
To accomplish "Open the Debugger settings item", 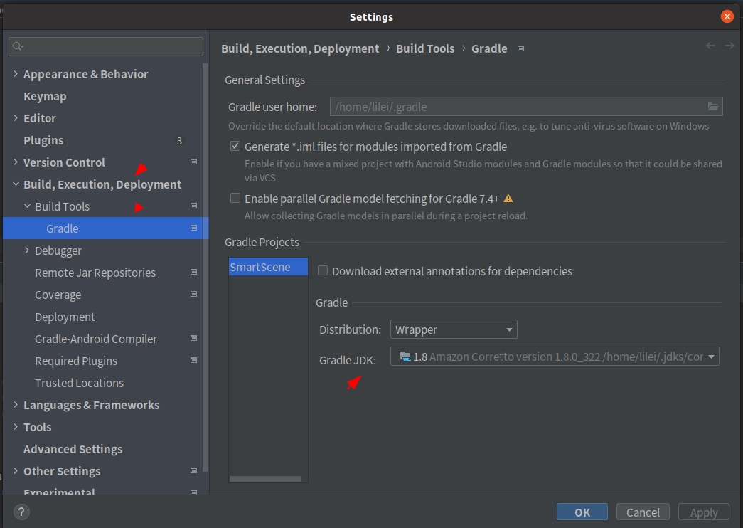I will [58, 250].
